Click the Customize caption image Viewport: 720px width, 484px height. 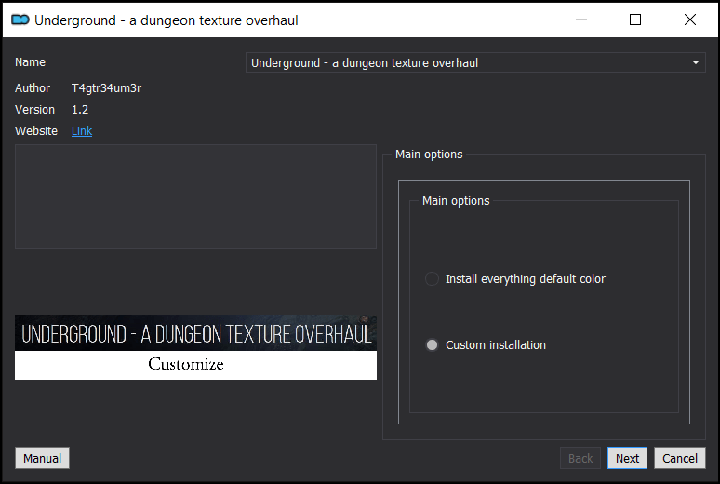point(195,365)
